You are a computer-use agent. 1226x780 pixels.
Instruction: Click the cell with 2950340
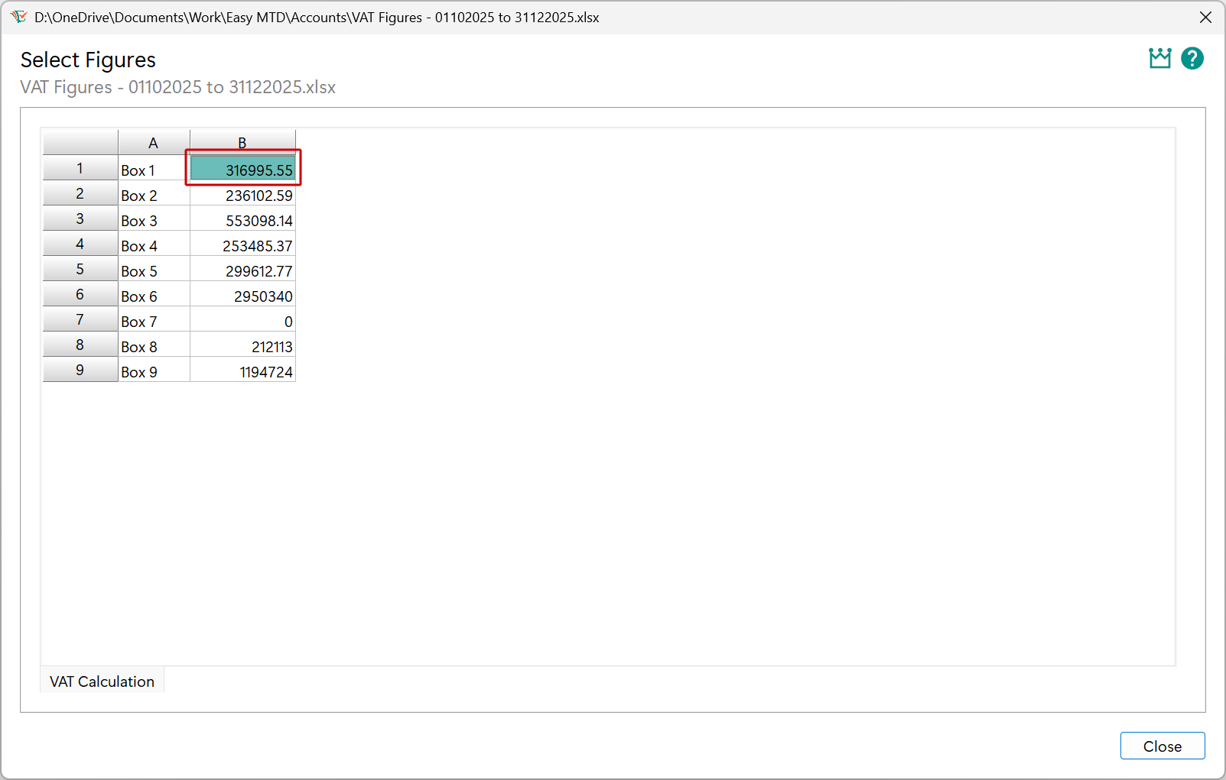point(243,296)
